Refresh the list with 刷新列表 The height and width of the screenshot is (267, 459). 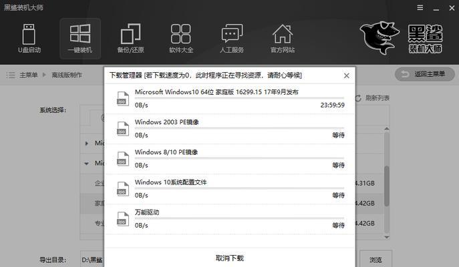(372, 98)
